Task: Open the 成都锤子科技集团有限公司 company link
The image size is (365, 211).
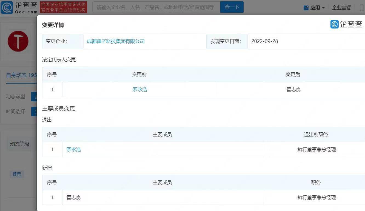Action: pyautogui.click(x=116, y=41)
